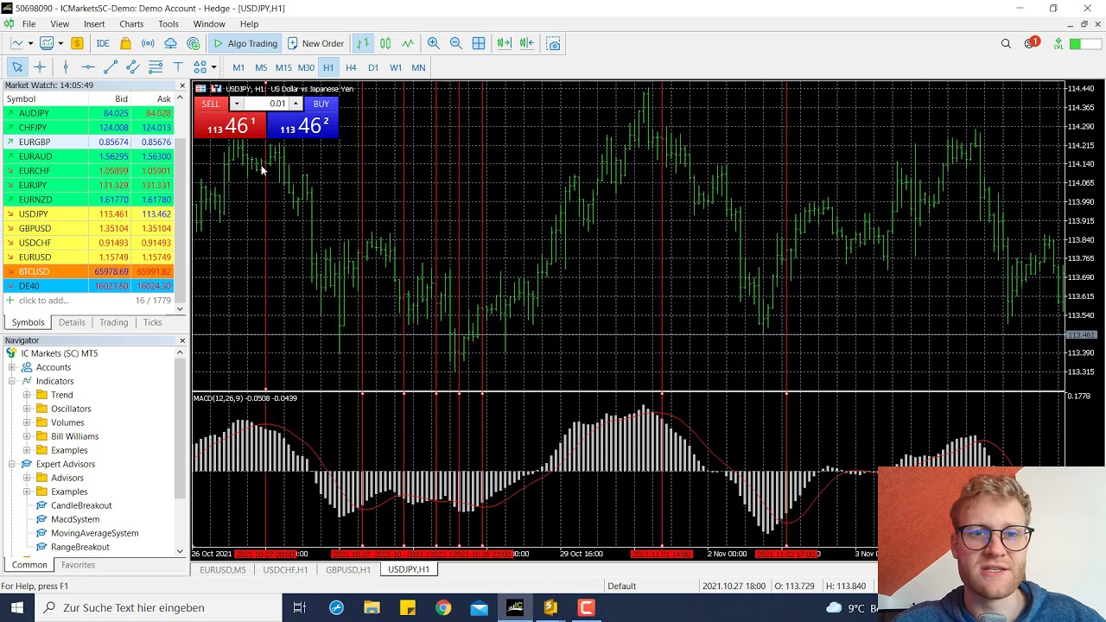This screenshot has width=1106, height=622.
Task: Select MacdSystem expert advisor
Action: (x=75, y=519)
